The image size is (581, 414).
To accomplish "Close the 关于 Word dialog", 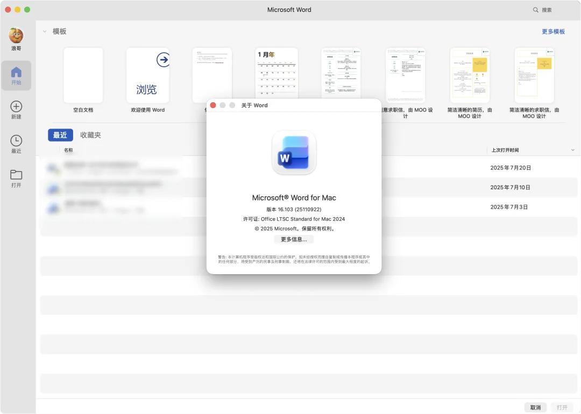I will click(x=213, y=105).
